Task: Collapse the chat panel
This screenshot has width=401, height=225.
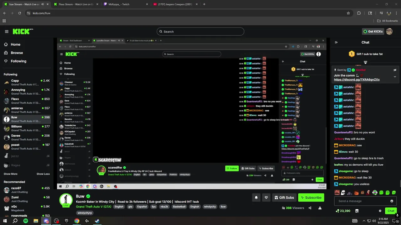Action: point(336,42)
